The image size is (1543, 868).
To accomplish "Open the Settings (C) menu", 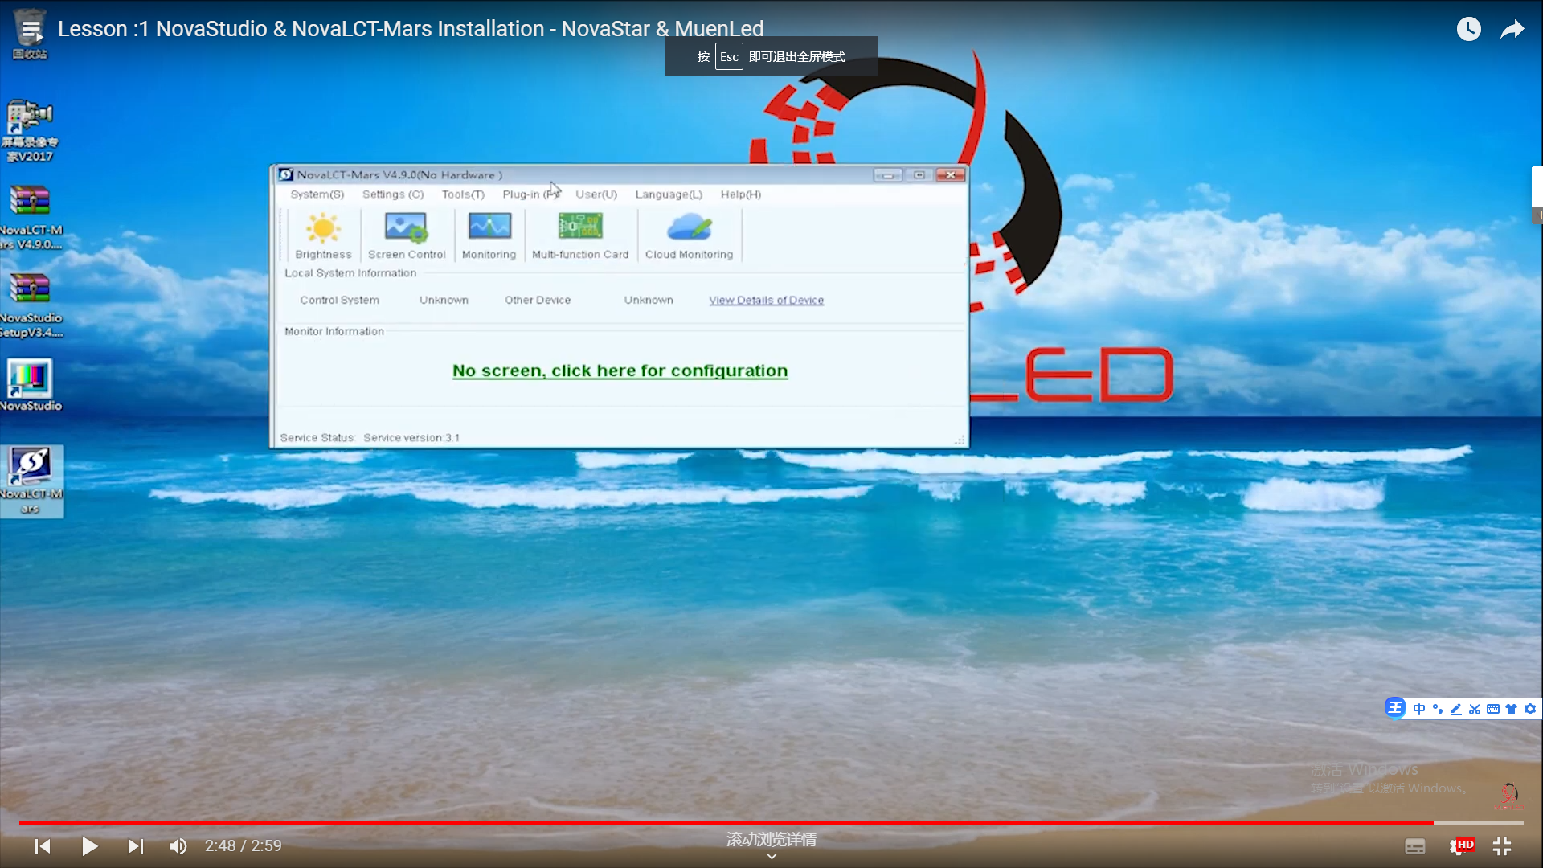I will point(392,194).
